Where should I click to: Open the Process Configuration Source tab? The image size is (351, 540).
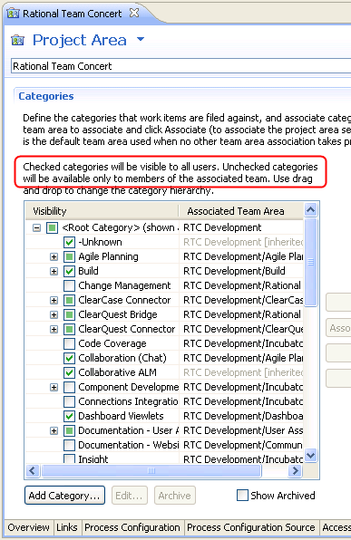(x=251, y=527)
